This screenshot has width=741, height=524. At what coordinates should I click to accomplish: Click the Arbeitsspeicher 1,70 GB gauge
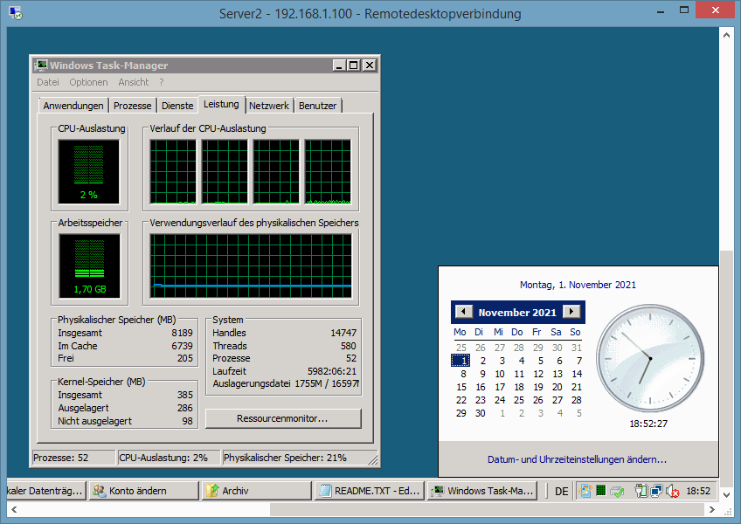pos(89,266)
